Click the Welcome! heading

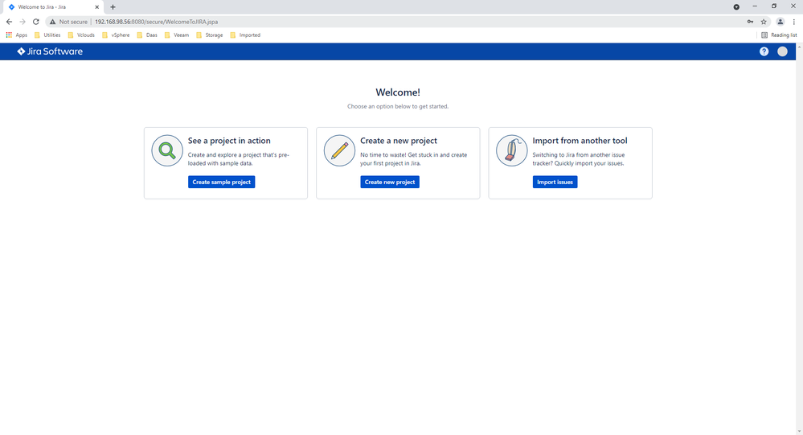(398, 92)
